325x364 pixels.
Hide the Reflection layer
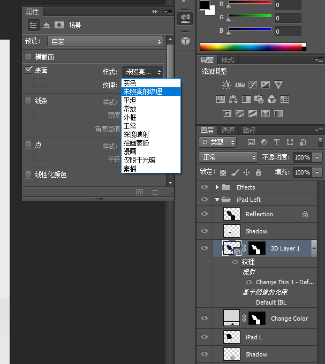204,214
